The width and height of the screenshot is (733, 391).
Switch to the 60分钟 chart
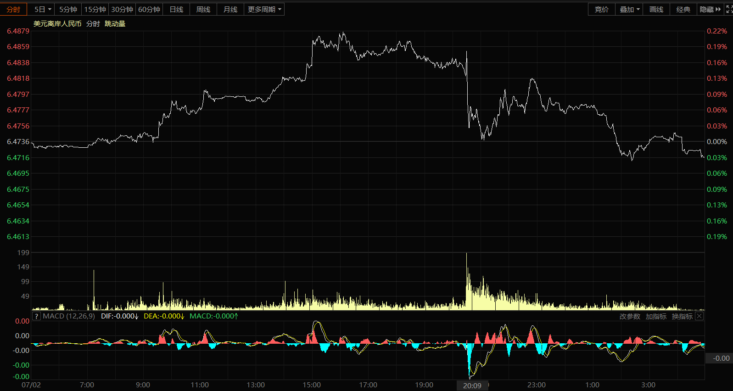pos(149,9)
